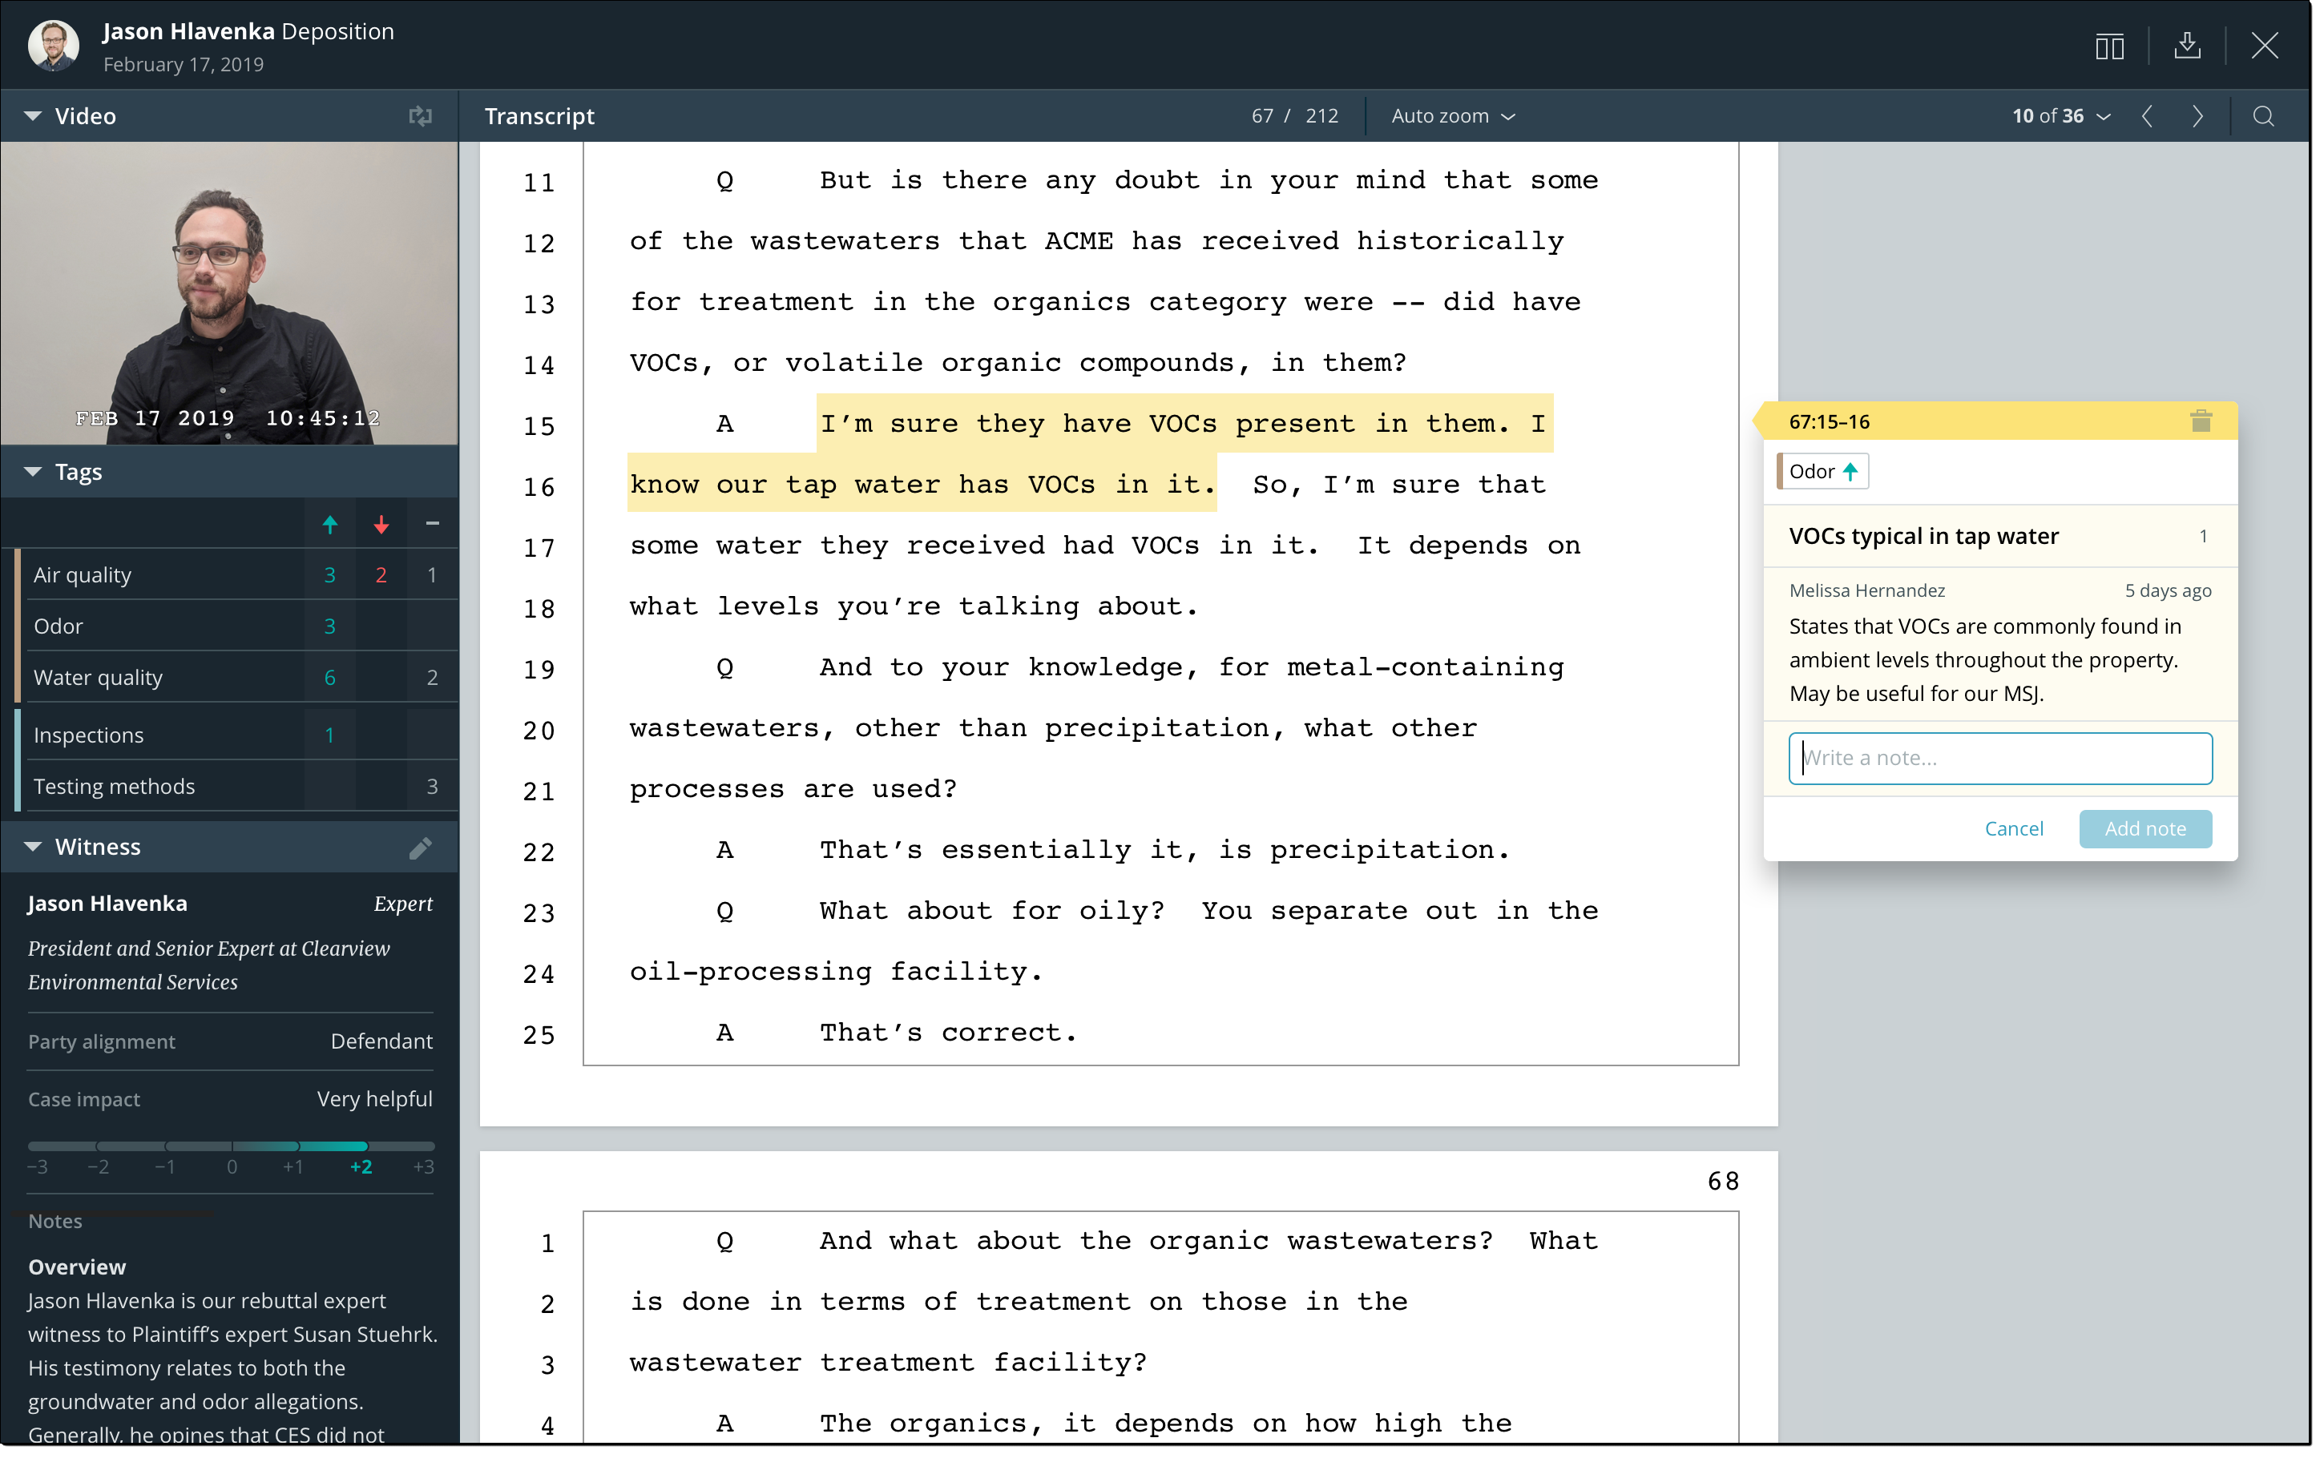Viewport: 2324px width, 1458px height.
Task: Open the Auto zoom dropdown
Action: [1452, 117]
